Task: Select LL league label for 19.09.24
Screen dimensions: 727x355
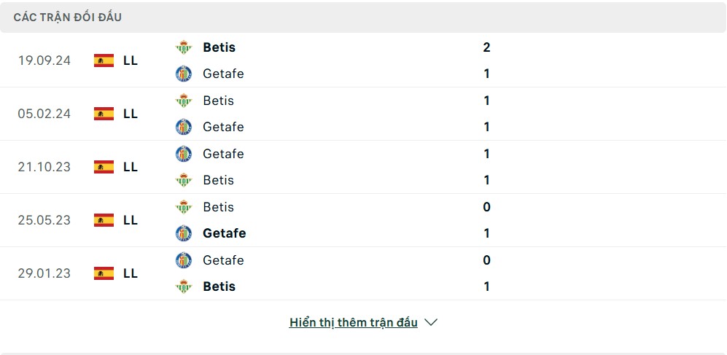Action: pyautogui.click(x=131, y=61)
